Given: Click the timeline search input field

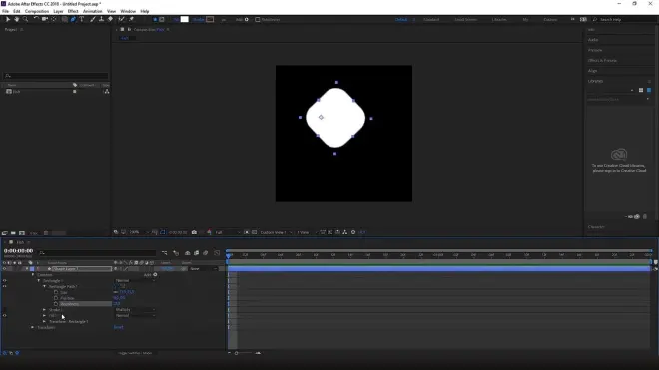Looking at the screenshot, I should (x=97, y=253).
